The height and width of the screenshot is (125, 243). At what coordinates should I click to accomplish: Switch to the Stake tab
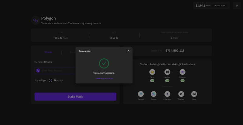[48, 52]
